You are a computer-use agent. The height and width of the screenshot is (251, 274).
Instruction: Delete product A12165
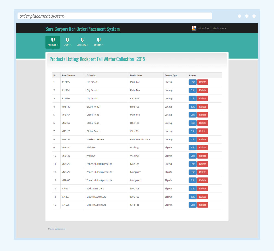(x=202, y=82)
